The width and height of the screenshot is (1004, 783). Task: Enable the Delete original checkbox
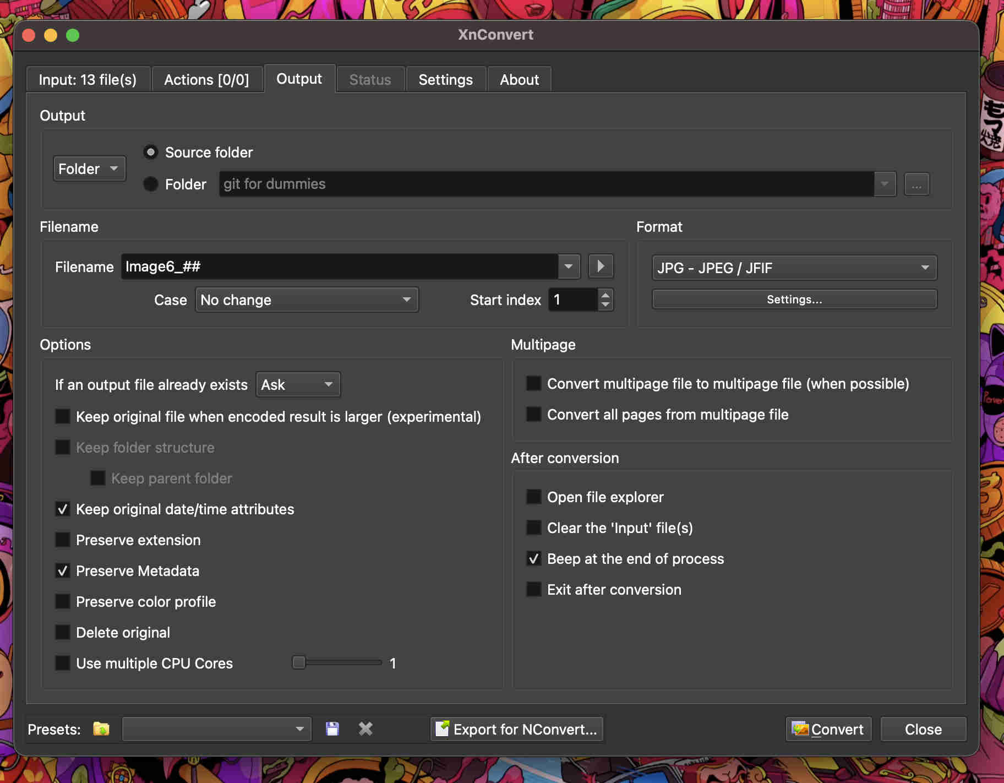[x=63, y=632]
